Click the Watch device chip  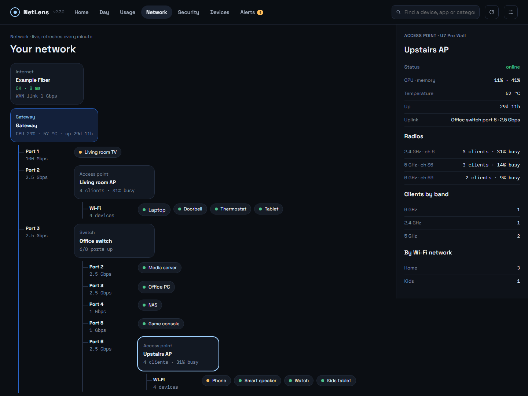click(x=299, y=381)
